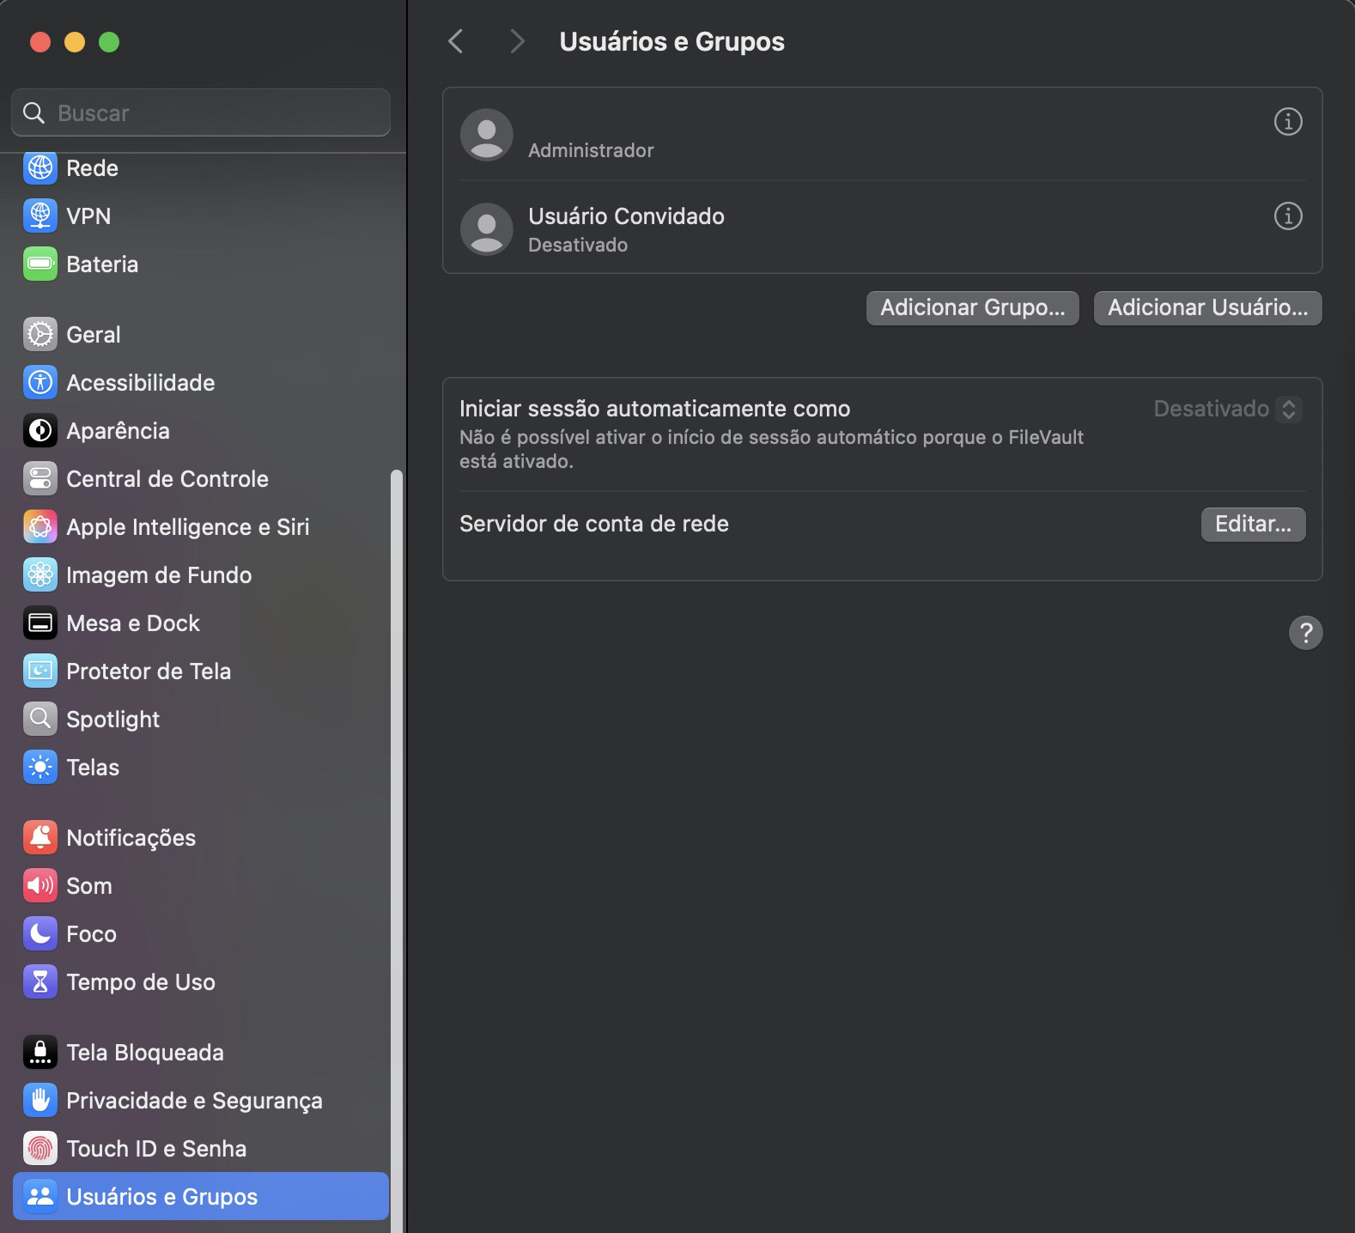Click the Central de Controle icon

[40, 479]
